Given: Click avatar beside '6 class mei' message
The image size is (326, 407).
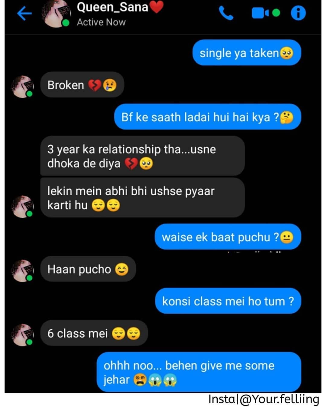Looking at the screenshot, I should [x=22, y=335].
